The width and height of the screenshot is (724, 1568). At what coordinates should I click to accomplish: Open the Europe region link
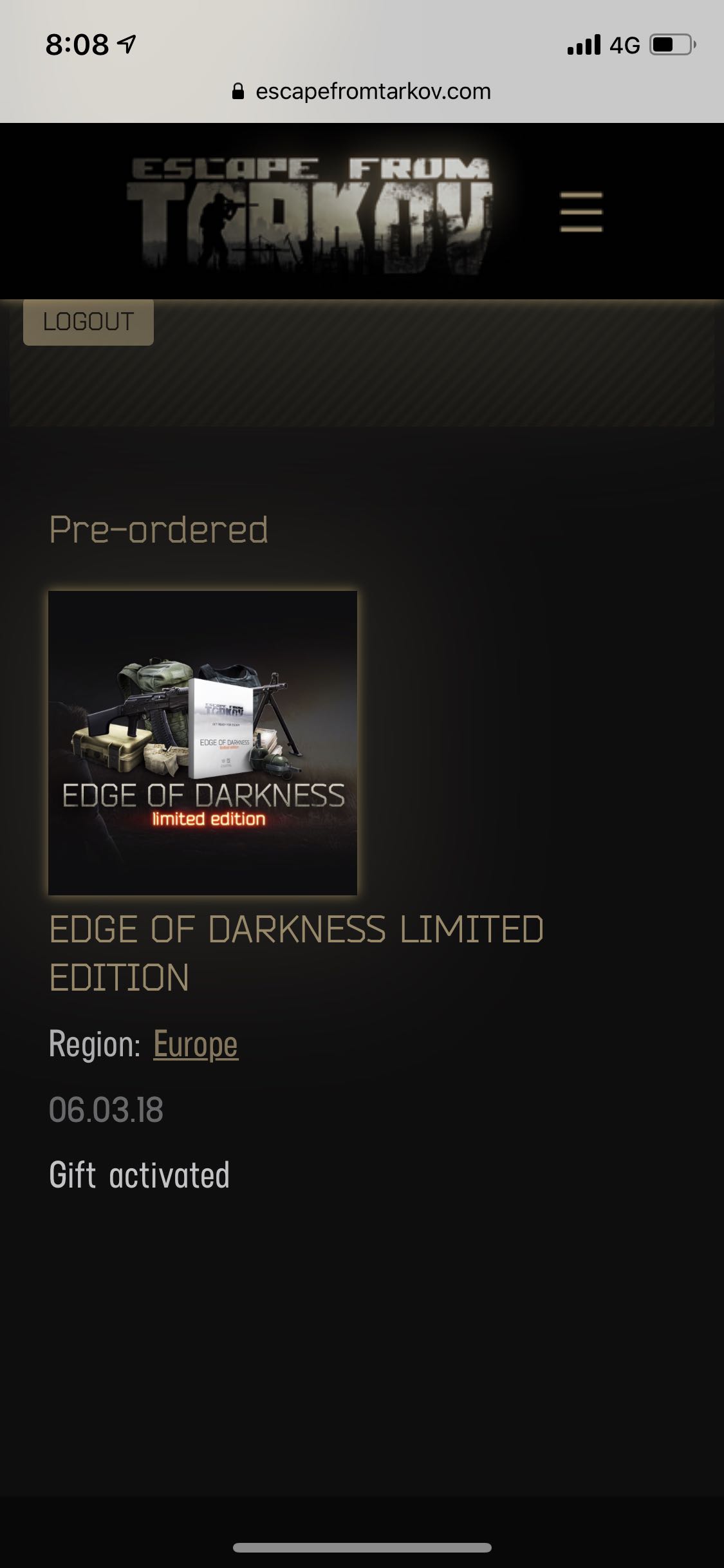[196, 1044]
